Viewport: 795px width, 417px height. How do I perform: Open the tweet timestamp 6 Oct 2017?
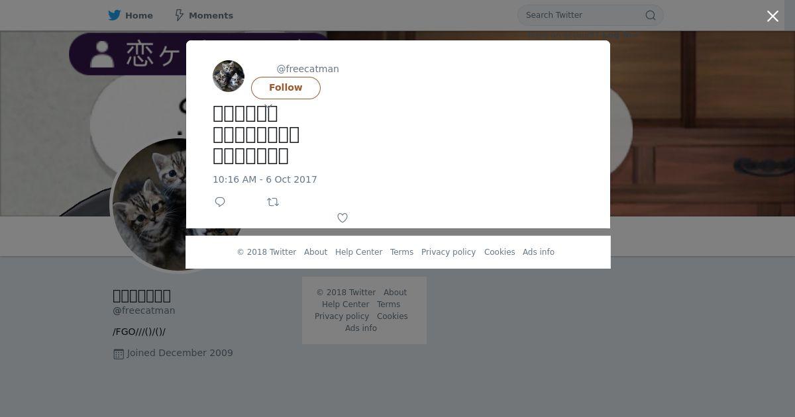[x=265, y=179]
